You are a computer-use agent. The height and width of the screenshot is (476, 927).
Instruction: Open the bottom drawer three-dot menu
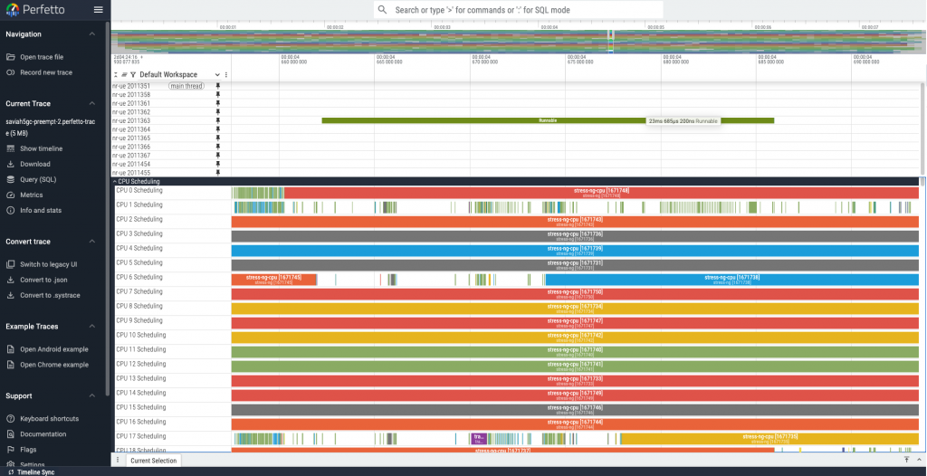[118, 460]
